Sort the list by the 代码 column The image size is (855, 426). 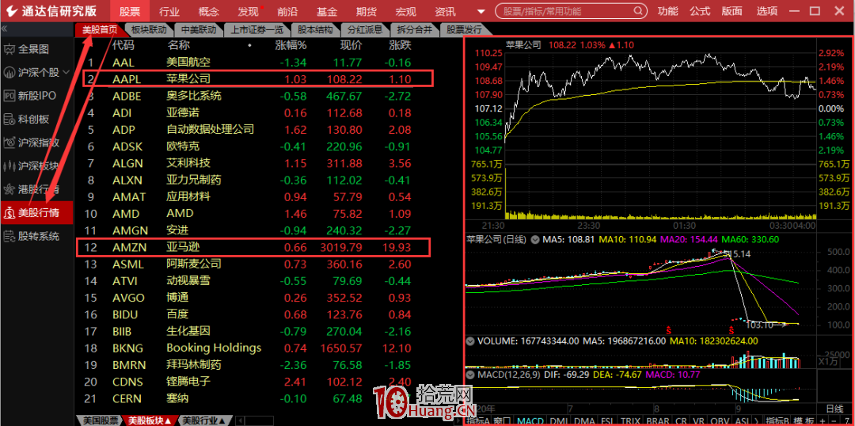(123, 46)
